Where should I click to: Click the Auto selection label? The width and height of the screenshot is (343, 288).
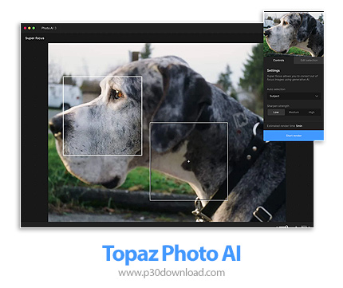pyautogui.click(x=276, y=89)
